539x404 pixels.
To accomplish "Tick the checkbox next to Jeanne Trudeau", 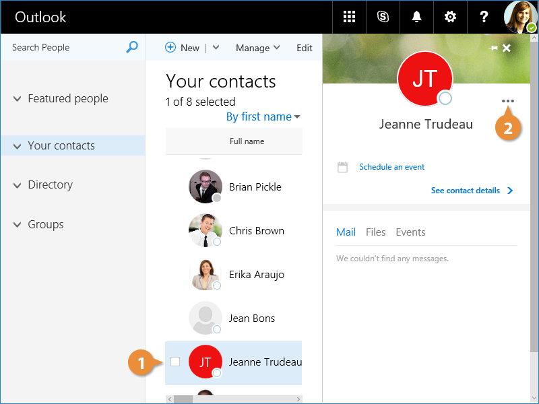I will coord(175,362).
